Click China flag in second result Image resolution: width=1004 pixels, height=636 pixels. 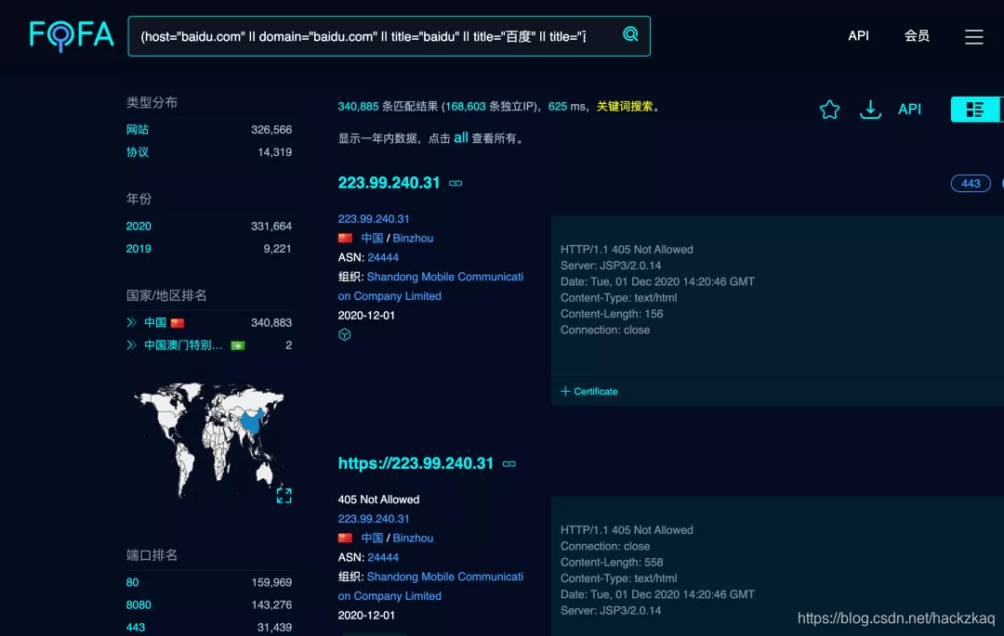click(345, 538)
